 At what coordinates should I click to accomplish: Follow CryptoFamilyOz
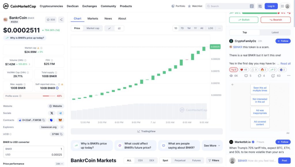tap(283, 41)
